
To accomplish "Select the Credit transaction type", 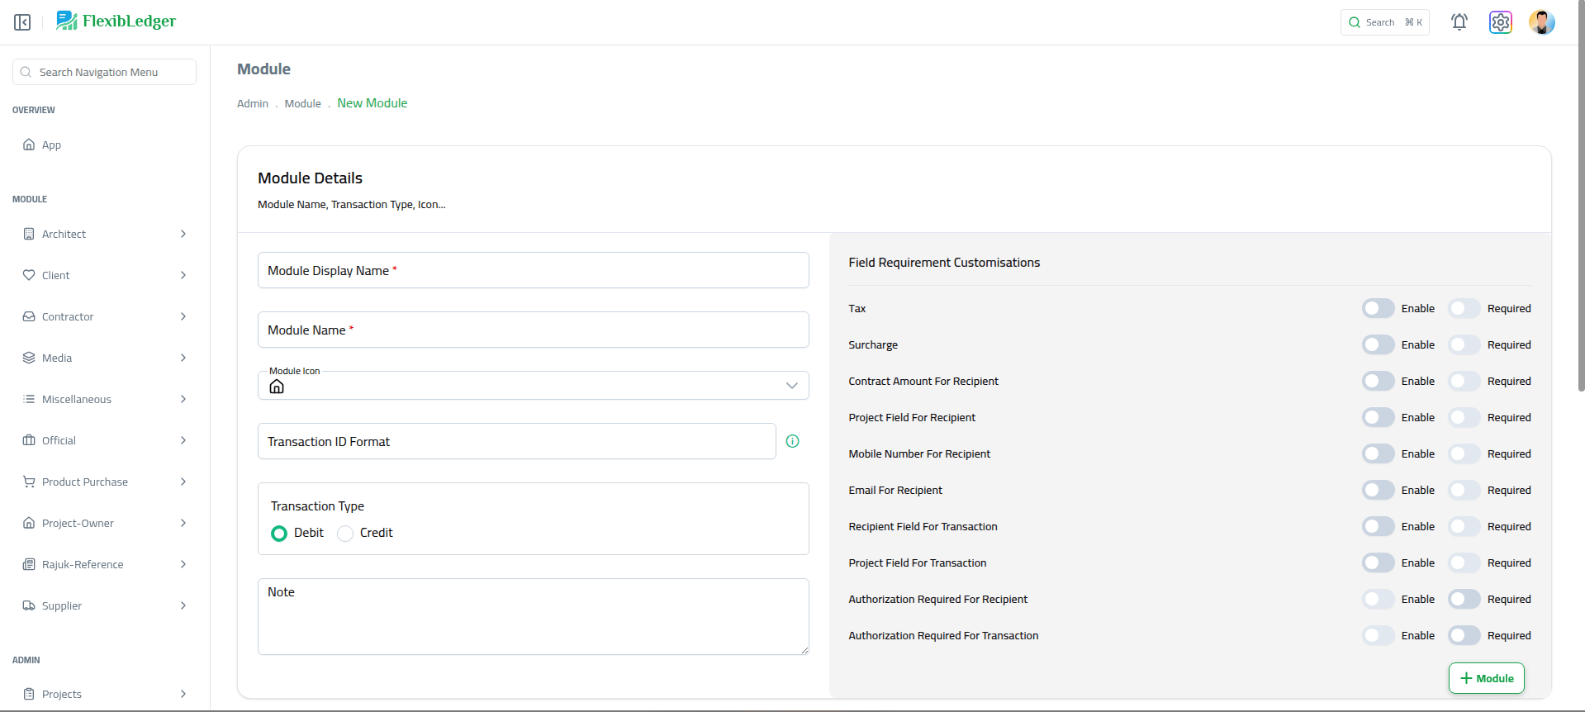I will (x=345, y=534).
